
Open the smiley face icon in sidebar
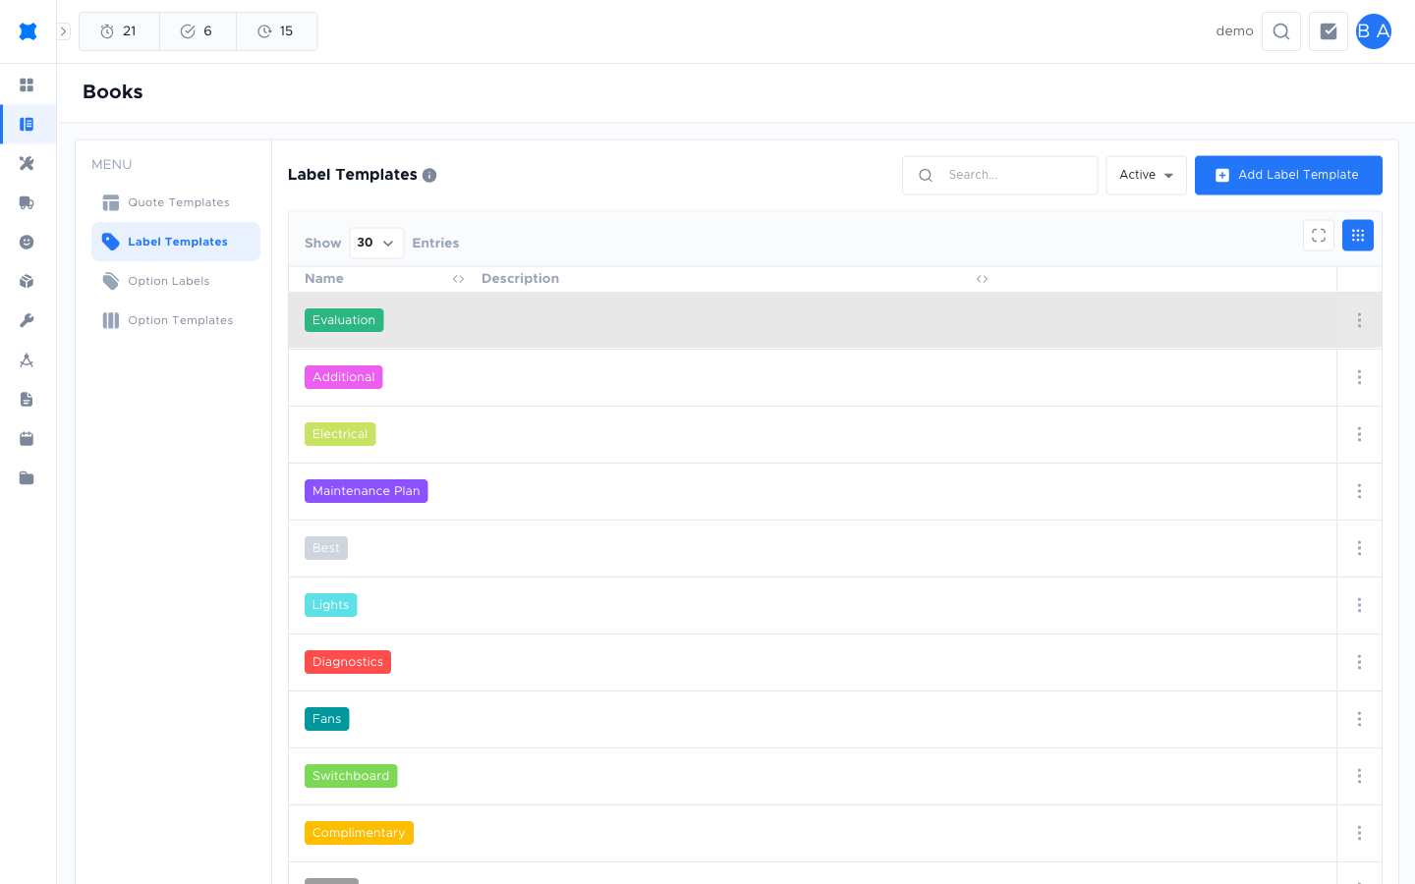click(x=27, y=243)
